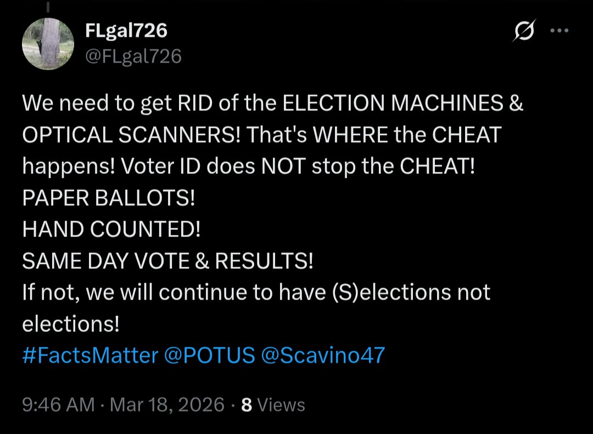The height and width of the screenshot is (434, 593).
Task: Click the 'SAME DAY VOTE & RESULTS!' line
Action: (x=167, y=261)
